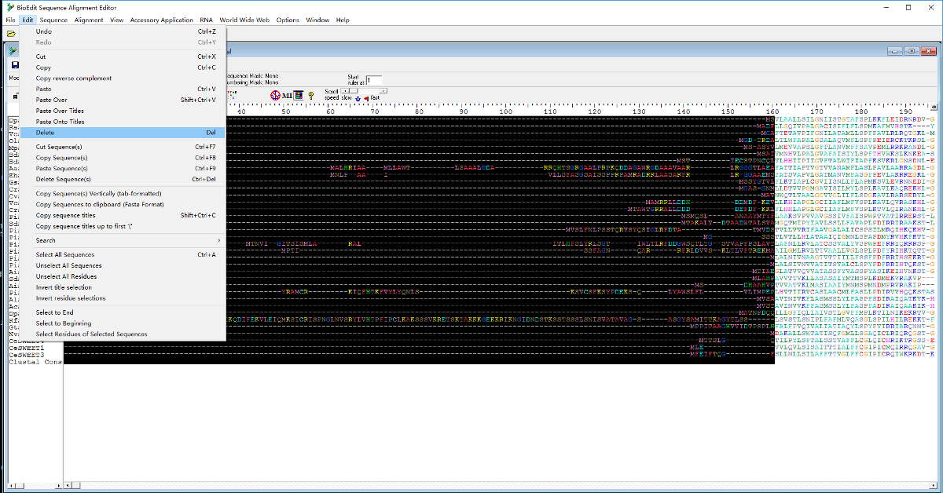
Task: Open the Accessory Application menu
Action: pos(161,20)
